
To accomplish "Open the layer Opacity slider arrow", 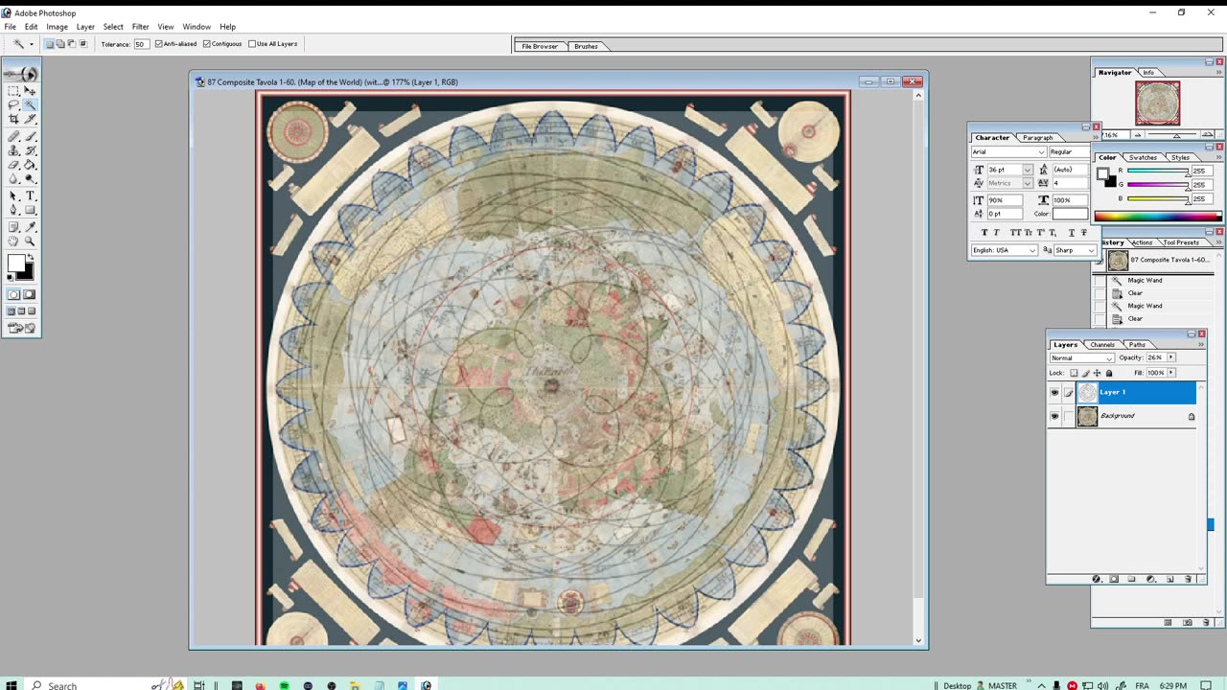I will click(x=1170, y=357).
